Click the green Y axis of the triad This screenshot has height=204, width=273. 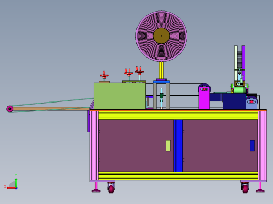pos(16,183)
